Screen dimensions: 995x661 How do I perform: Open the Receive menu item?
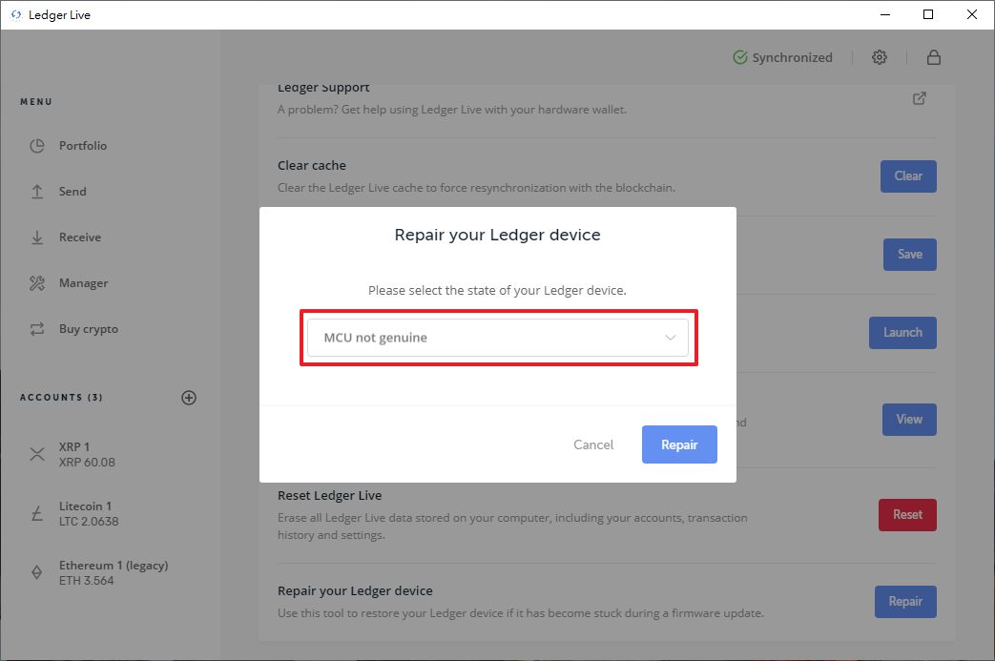[x=80, y=238]
